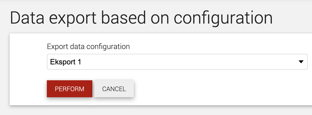
Task: Click the Export data configuration label
Action: click(88, 47)
